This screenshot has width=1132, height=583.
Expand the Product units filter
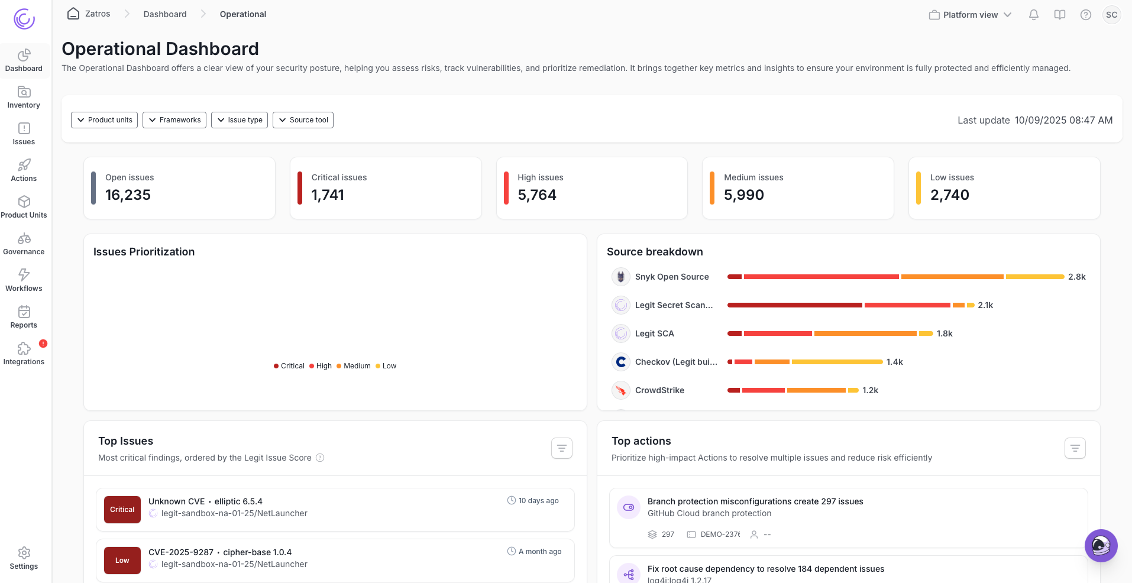click(x=104, y=119)
